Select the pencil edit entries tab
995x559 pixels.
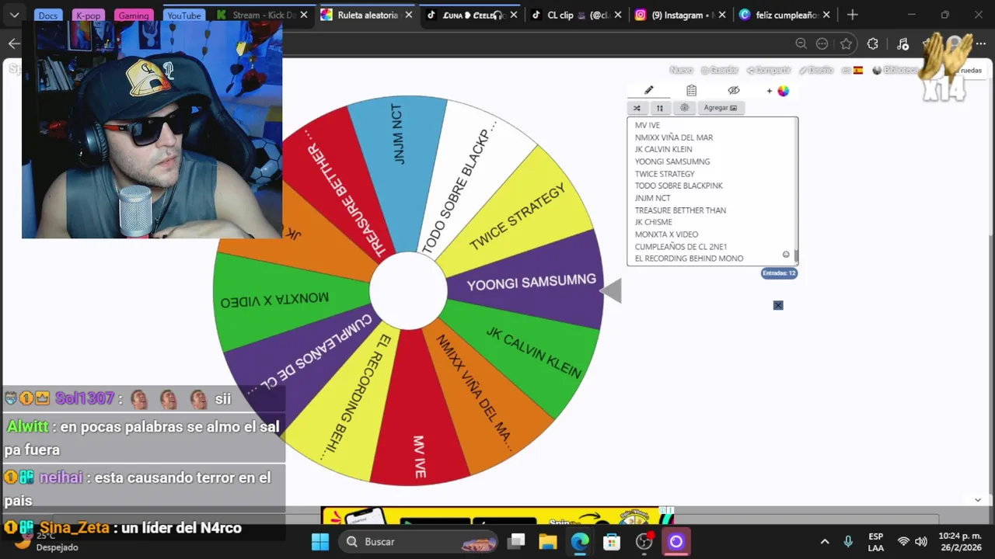click(x=649, y=91)
